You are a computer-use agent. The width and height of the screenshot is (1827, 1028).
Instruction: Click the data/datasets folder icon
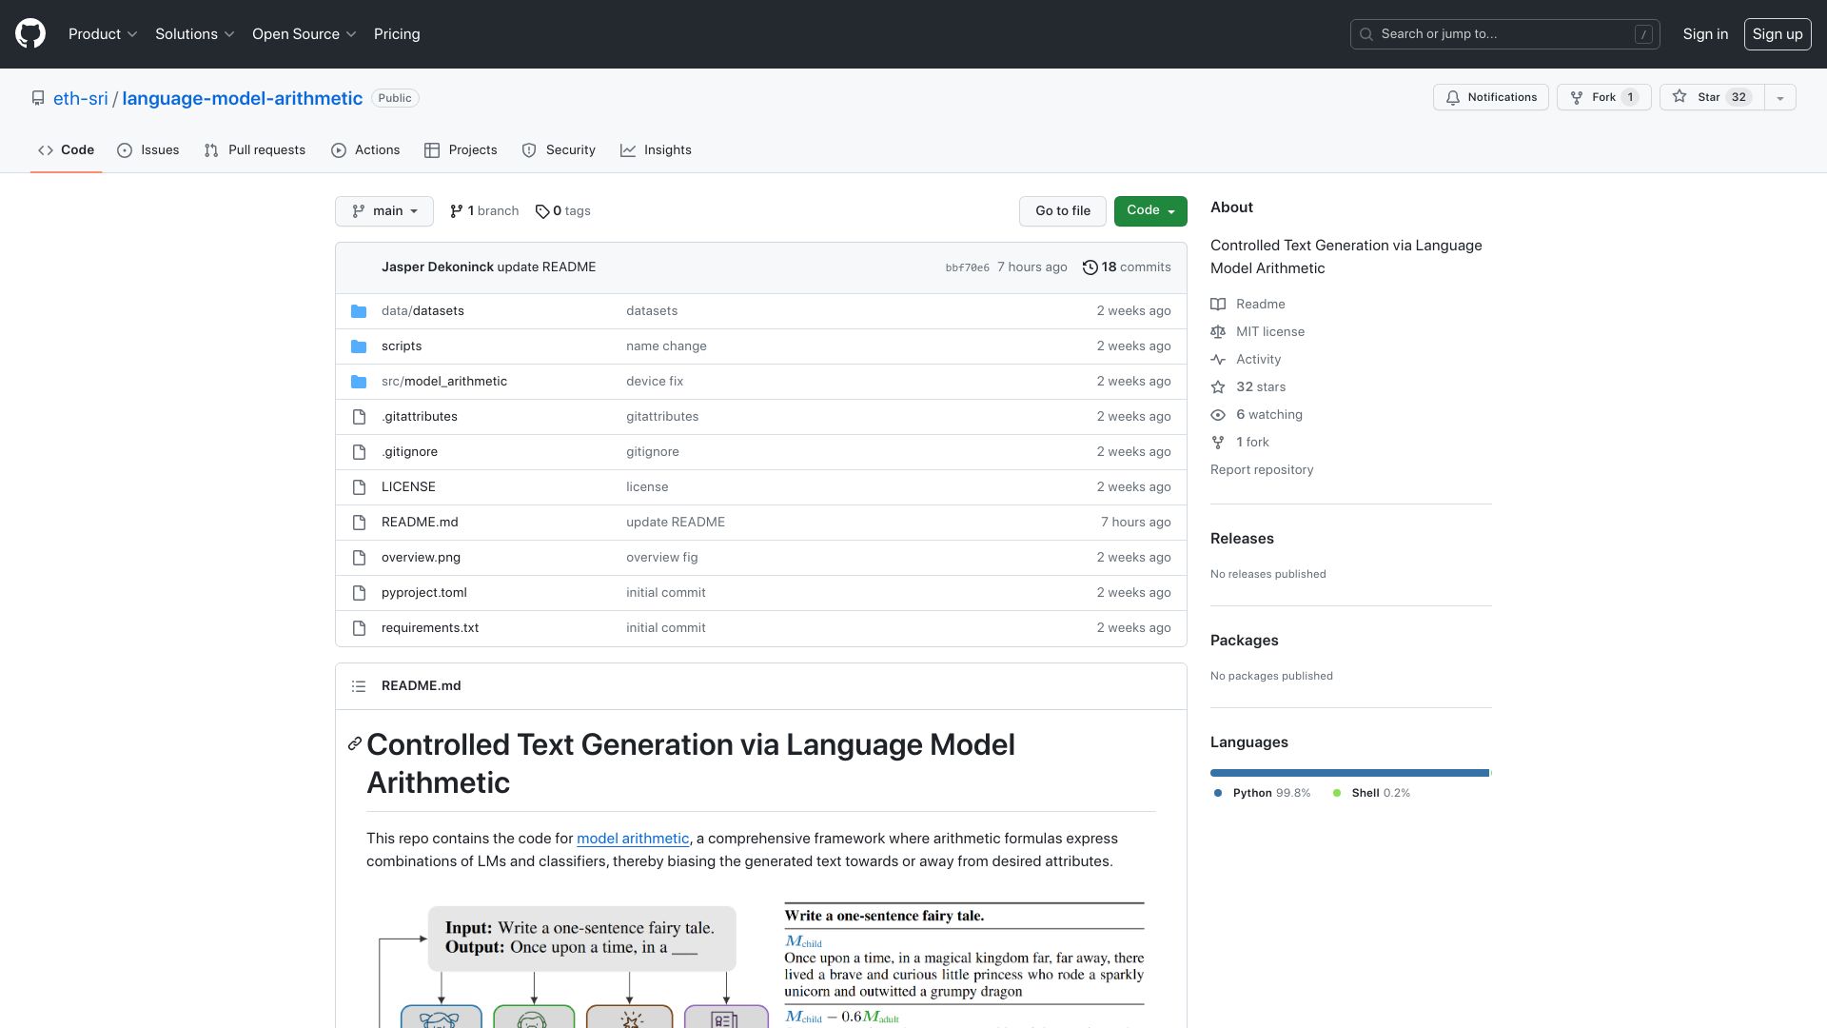359,311
